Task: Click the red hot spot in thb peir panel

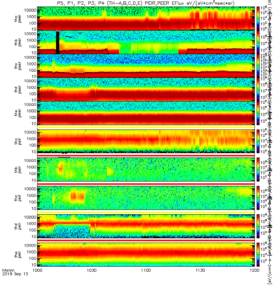Action: click(x=61, y=168)
